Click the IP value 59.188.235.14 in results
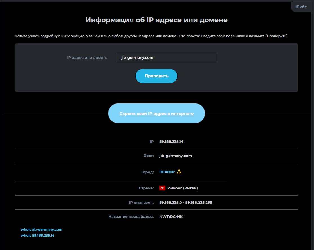Screen dimensions: 314x250 [x=171, y=141]
